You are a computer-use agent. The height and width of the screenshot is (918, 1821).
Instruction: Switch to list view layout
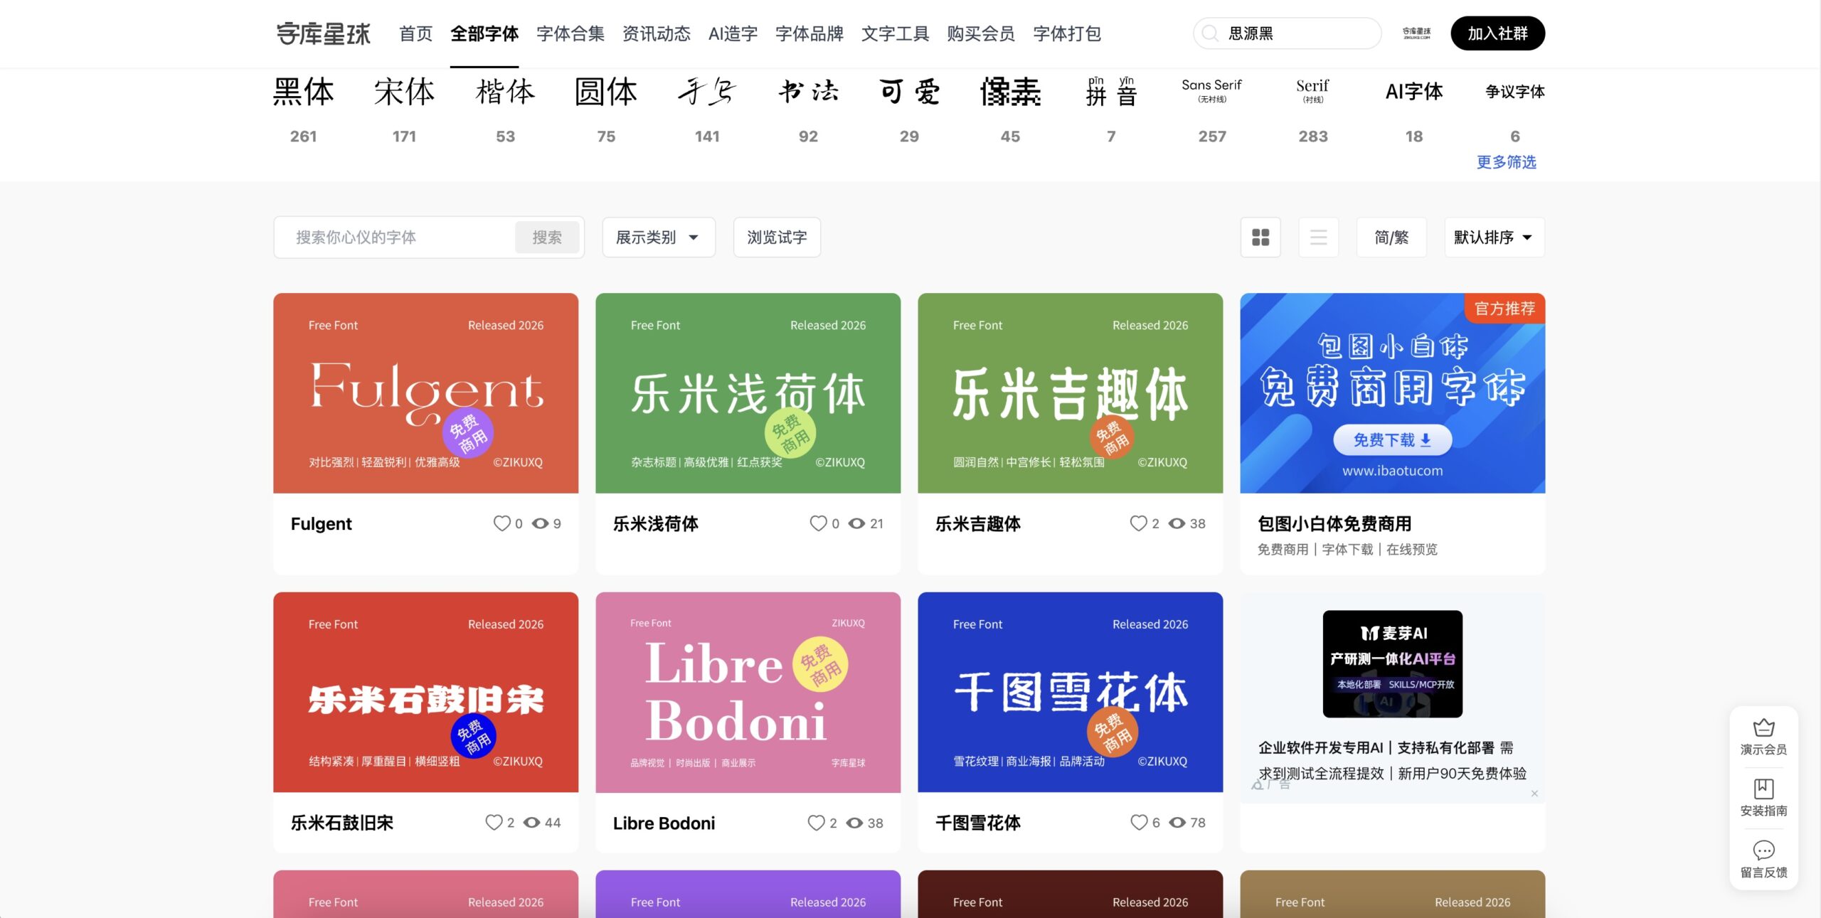[1318, 237]
